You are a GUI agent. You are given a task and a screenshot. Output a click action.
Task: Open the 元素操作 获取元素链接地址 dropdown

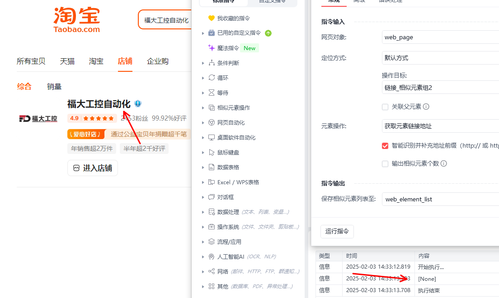440,126
